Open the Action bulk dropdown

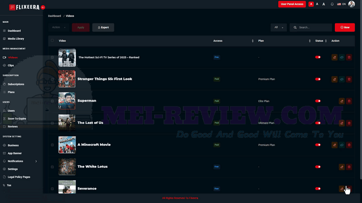59,27
